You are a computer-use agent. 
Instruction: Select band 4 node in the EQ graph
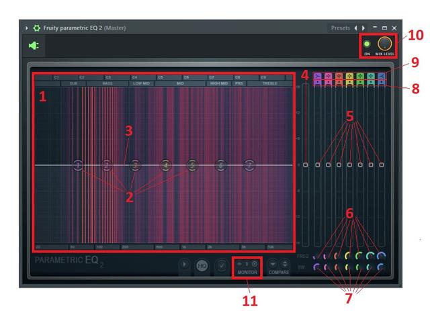pyautogui.click(x=165, y=165)
